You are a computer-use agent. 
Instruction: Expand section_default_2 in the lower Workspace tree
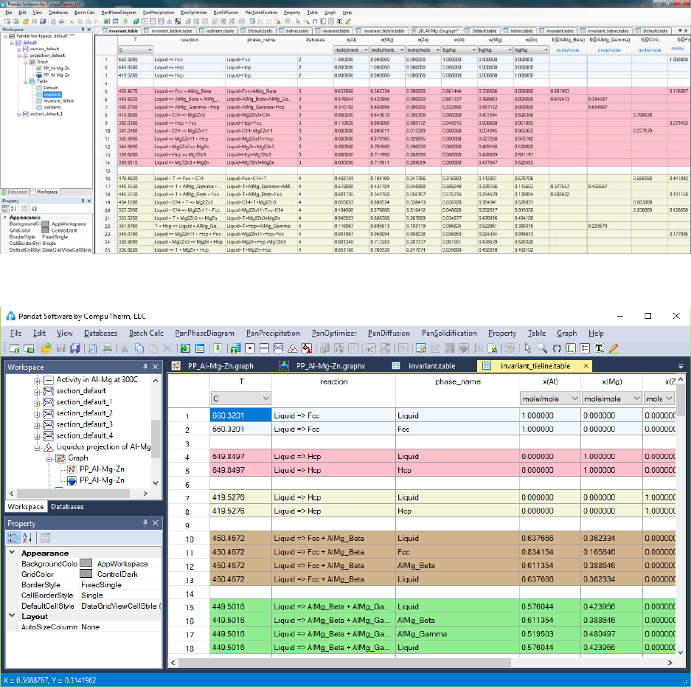click(37, 414)
